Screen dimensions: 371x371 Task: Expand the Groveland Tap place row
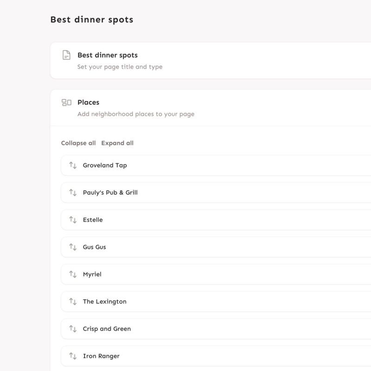point(216,165)
